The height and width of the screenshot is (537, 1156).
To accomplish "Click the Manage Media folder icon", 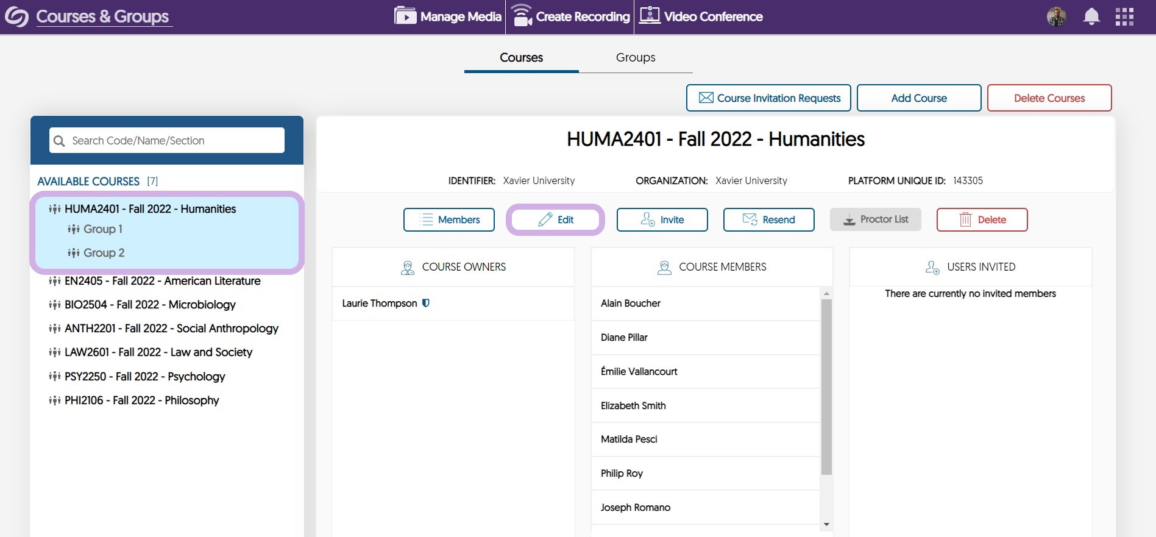I will click(x=405, y=16).
